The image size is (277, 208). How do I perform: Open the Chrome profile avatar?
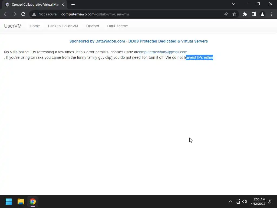click(262, 14)
